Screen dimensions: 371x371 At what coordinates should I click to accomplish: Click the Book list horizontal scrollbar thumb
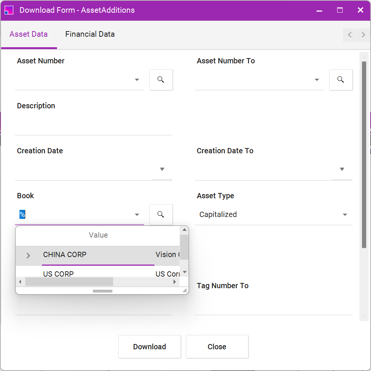[x=69, y=282]
